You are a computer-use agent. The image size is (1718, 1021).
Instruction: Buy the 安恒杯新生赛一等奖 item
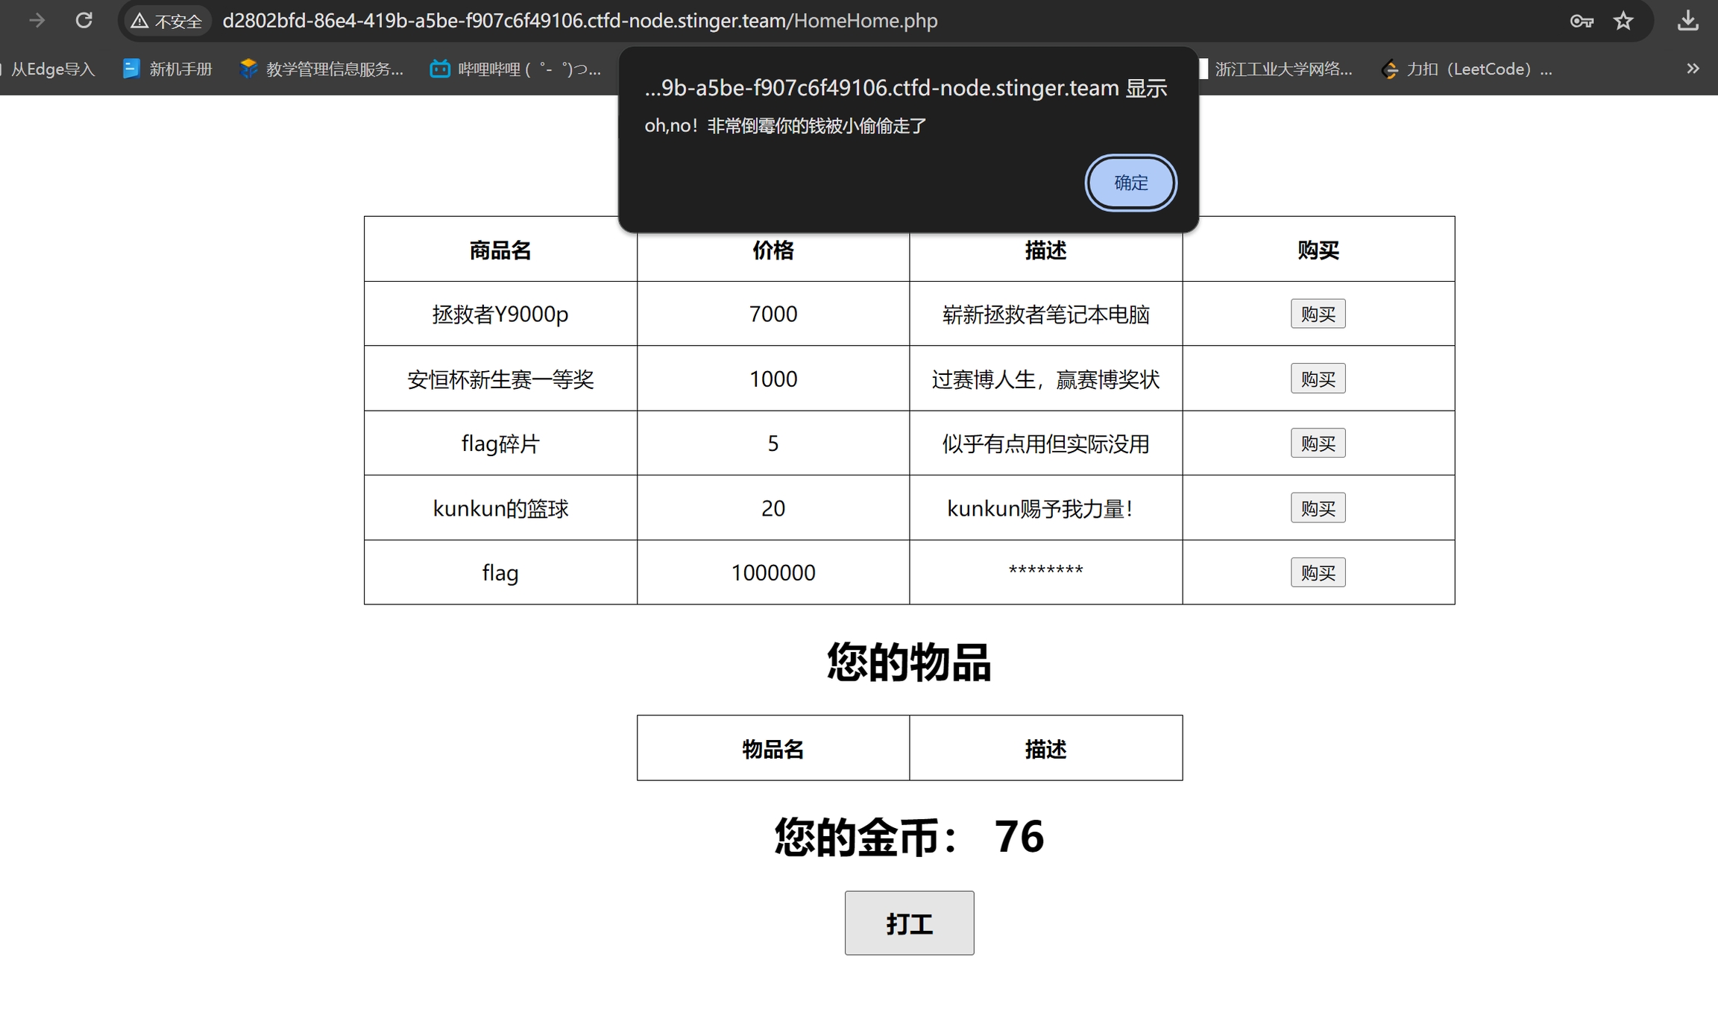point(1318,379)
